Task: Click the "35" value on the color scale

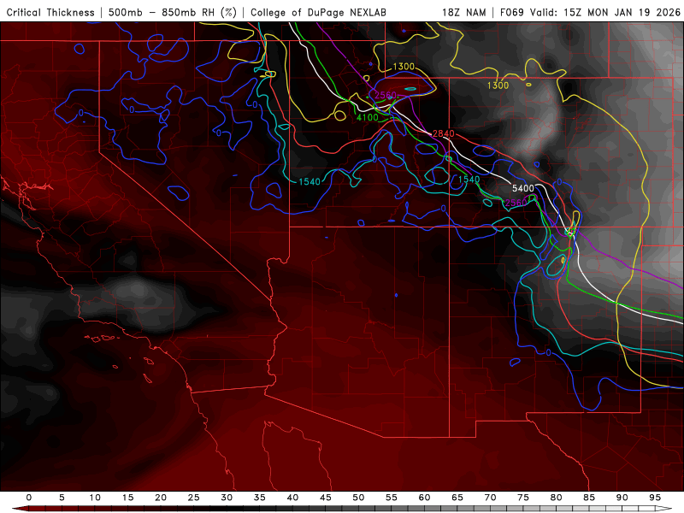Action: pos(260,498)
